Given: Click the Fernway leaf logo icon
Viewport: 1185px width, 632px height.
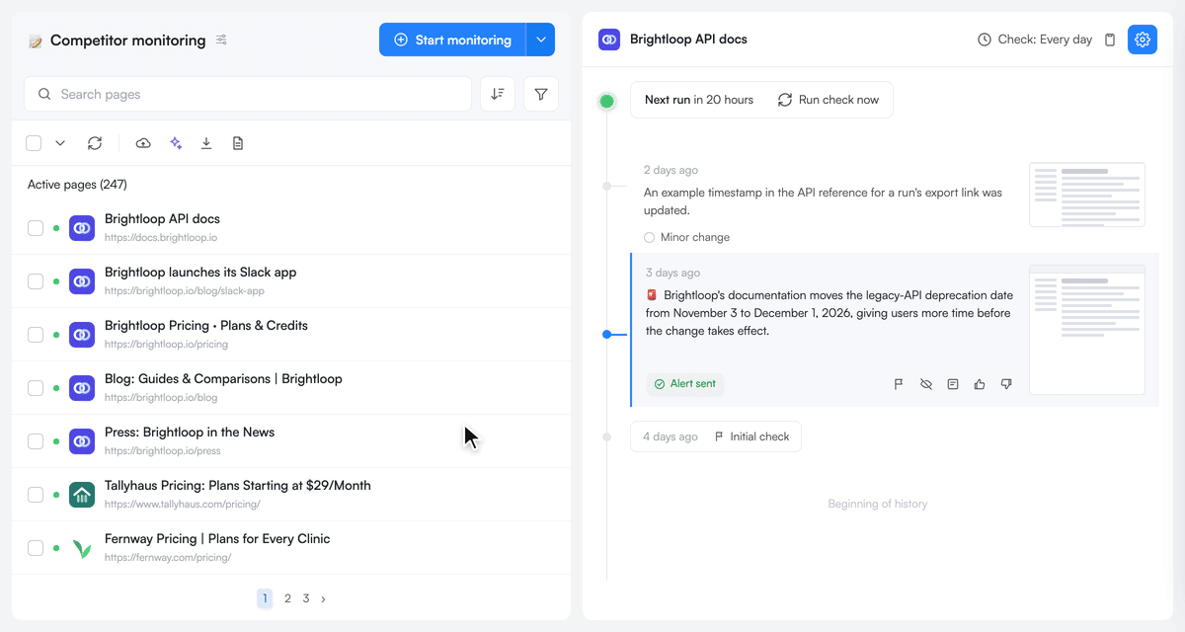Looking at the screenshot, I should click(82, 548).
